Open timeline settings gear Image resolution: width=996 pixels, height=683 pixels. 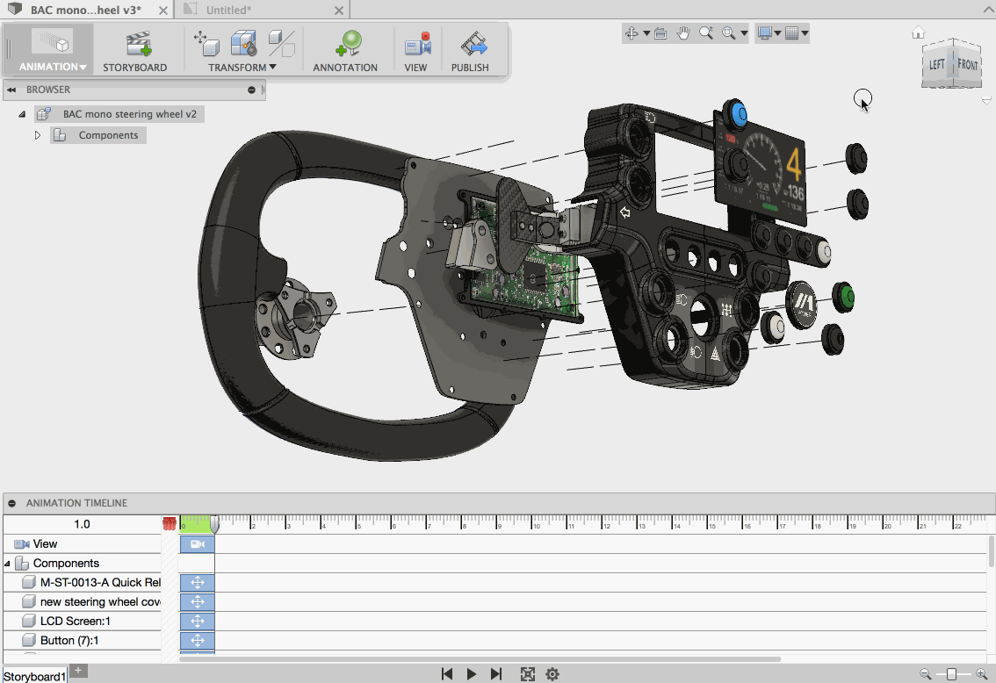(552, 674)
